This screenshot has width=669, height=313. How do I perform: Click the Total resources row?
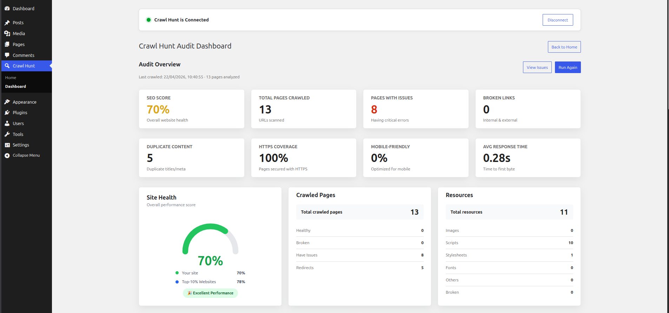click(509, 212)
